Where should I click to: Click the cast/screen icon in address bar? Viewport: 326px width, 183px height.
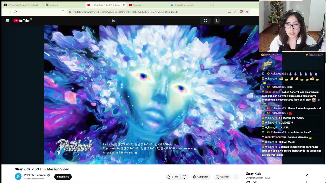[x=229, y=12]
